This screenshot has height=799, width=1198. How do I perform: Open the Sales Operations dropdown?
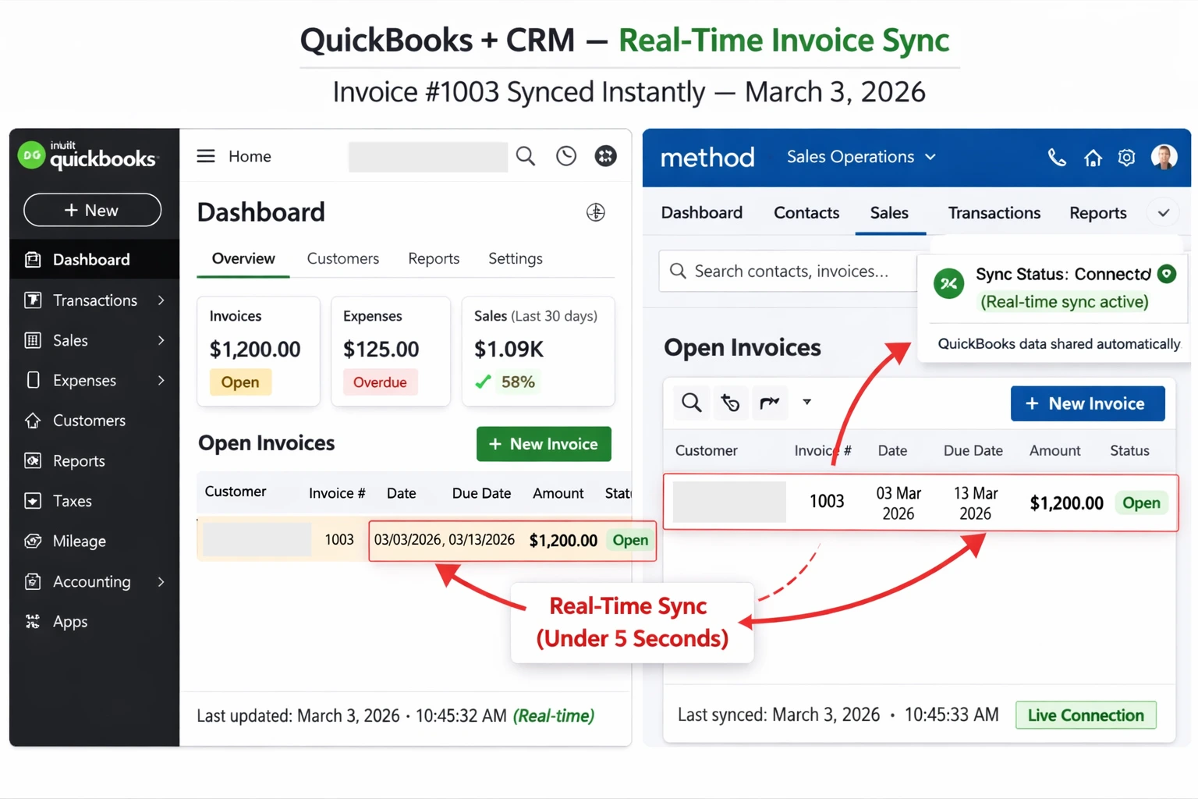pos(861,157)
